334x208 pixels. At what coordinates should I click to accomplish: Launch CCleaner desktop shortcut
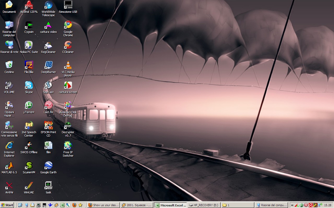[68, 45]
